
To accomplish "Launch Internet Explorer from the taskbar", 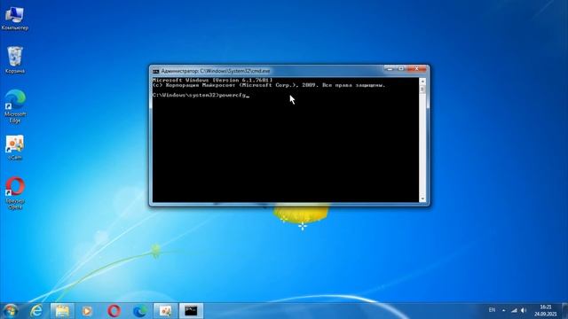I will [x=36, y=311].
